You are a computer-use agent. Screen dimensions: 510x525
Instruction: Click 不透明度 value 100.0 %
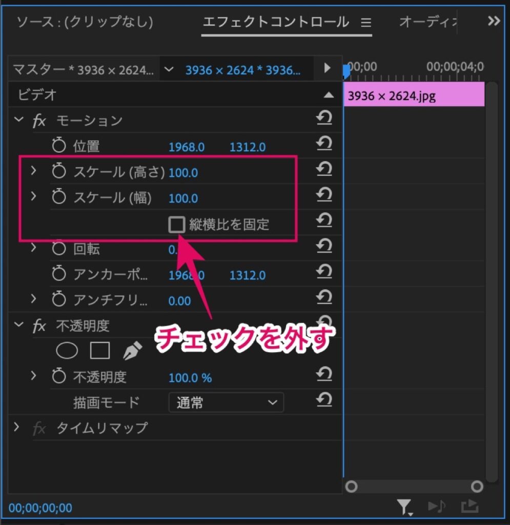(x=190, y=378)
